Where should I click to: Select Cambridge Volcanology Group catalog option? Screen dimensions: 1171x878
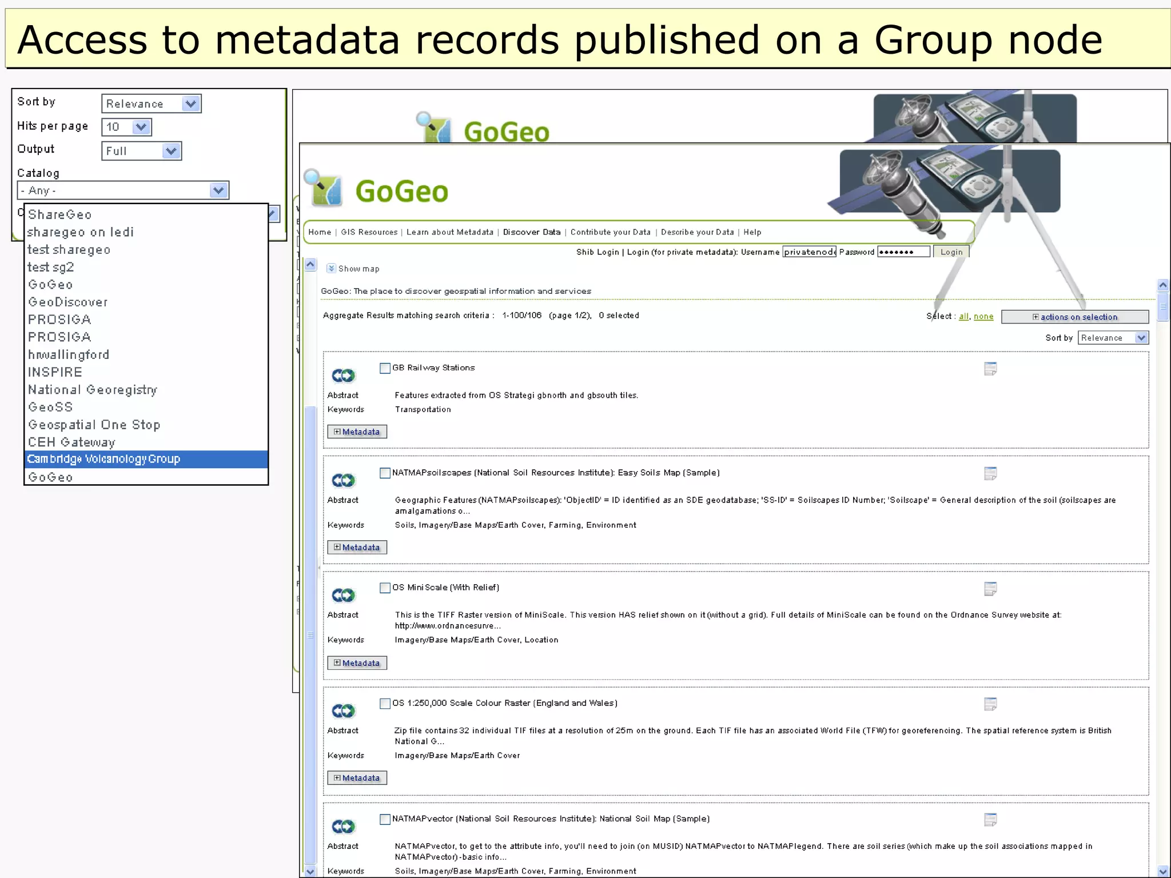point(146,459)
